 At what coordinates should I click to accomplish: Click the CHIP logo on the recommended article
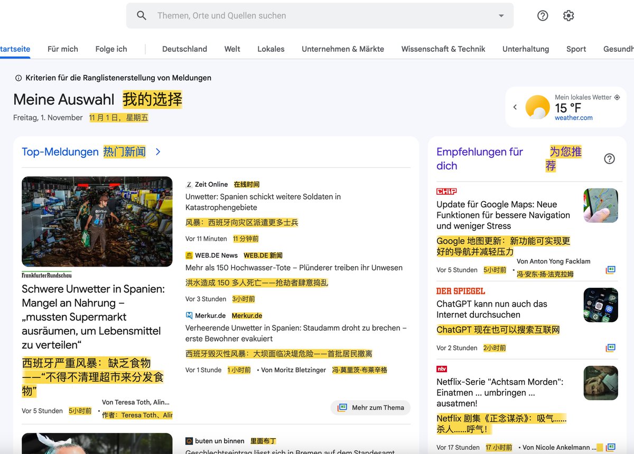pos(444,191)
